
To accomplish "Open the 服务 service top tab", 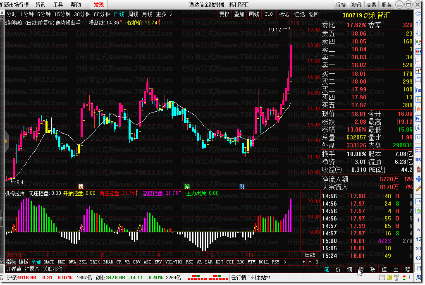I will [x=387, y=5].
